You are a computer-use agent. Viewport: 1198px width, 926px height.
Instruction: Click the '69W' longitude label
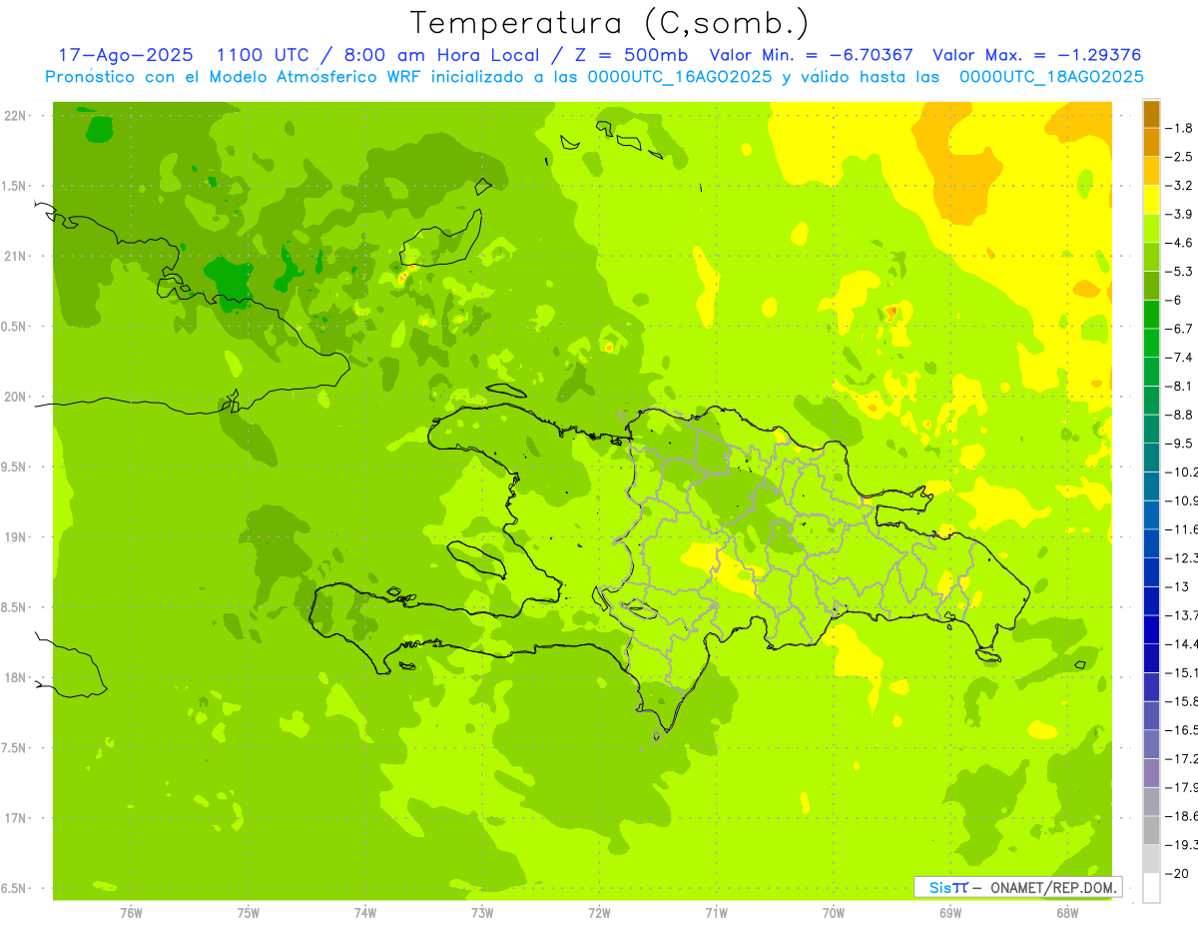click(x=949, y=912)
